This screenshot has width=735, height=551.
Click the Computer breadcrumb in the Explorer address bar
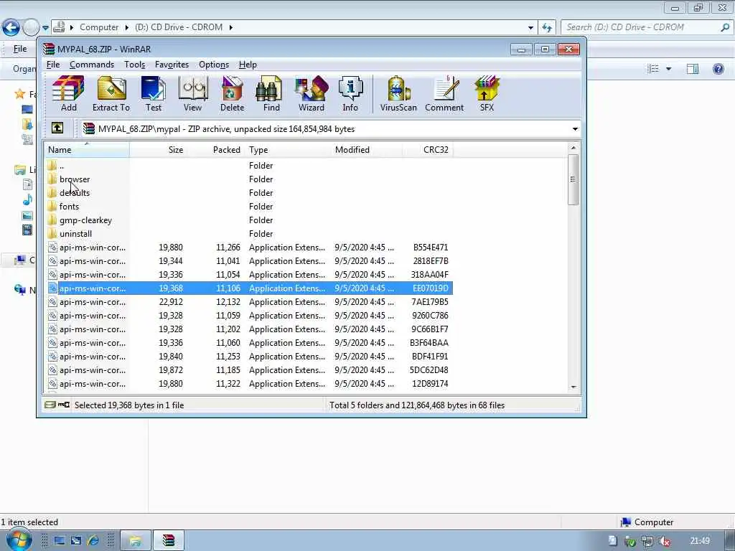tap(99, 27)
